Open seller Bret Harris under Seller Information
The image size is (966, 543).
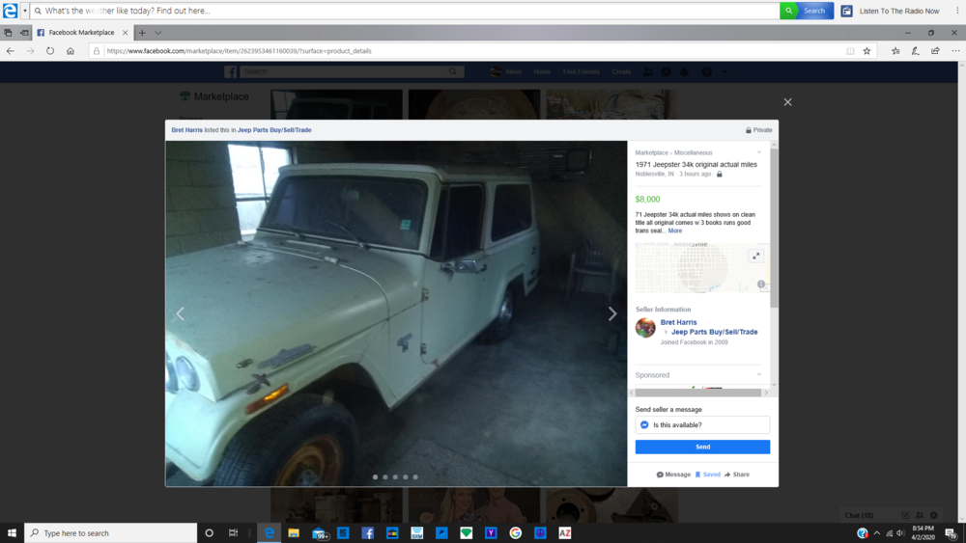pyautogui.click(x=678, y=322)
